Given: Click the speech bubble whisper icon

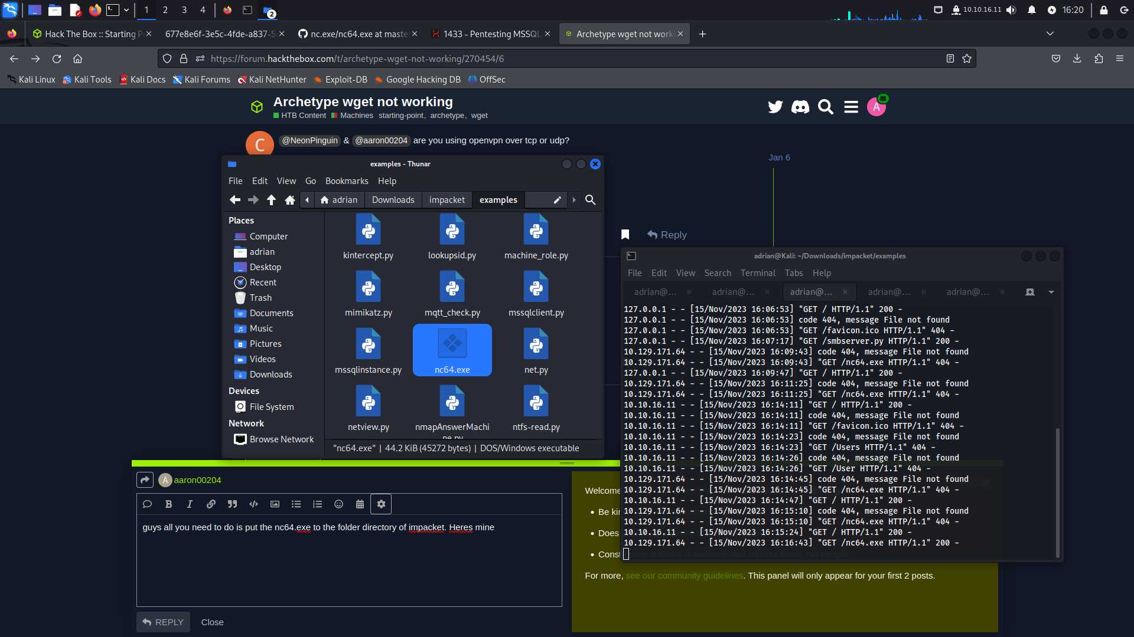Looking at the screenshot, I should click(147, 504).
